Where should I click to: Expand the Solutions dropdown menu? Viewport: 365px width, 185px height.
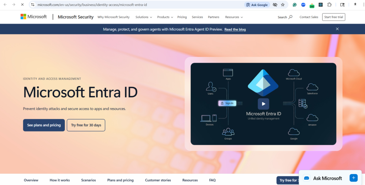[x=144, y=17]
